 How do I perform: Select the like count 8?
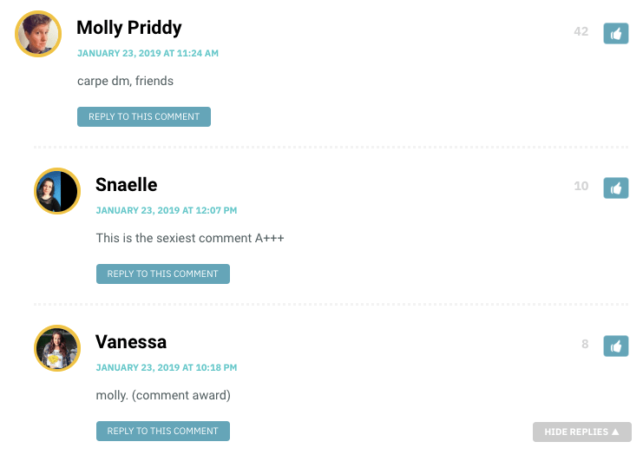[585, 344]
